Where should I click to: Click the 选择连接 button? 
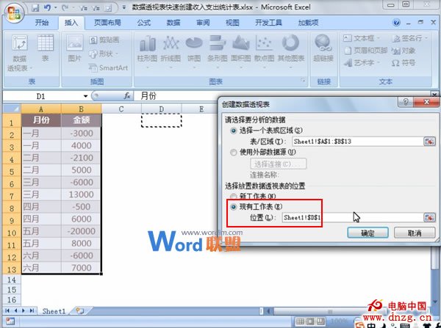[x=278, y=164]
